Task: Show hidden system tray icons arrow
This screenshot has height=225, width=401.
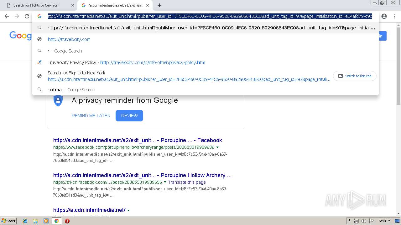Action: (x=349, y=221)
